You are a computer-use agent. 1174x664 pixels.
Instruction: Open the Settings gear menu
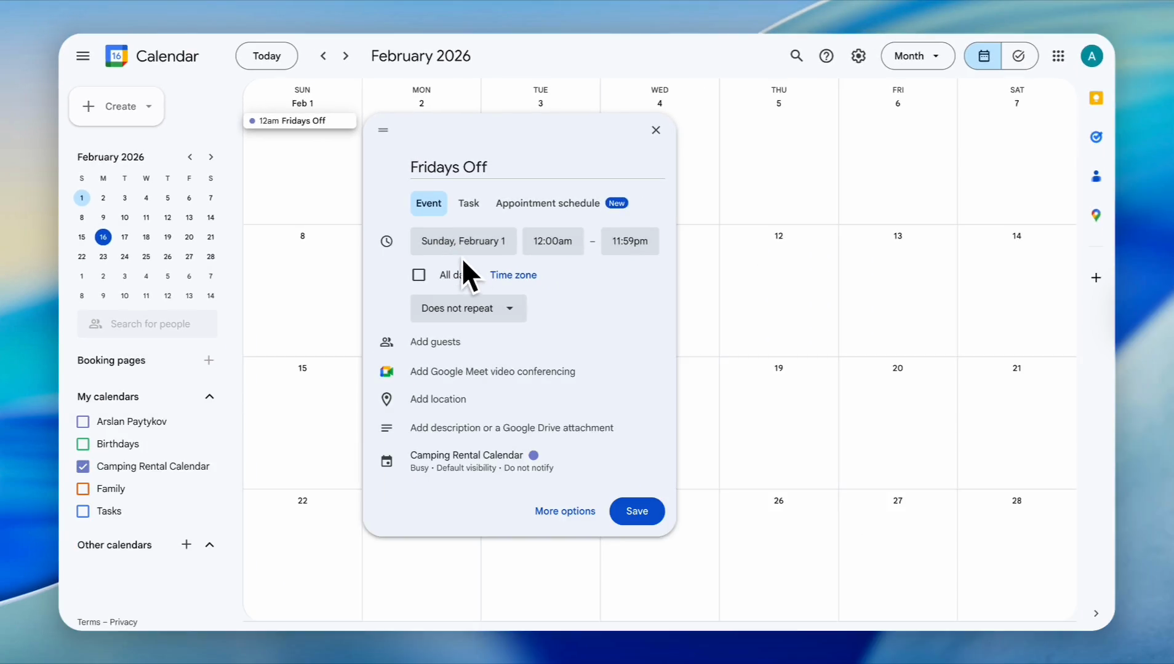pyautogui.click(x=858, y=56)
